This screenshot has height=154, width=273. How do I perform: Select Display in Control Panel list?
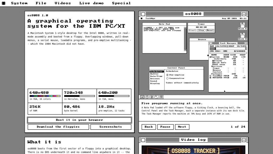155,83
